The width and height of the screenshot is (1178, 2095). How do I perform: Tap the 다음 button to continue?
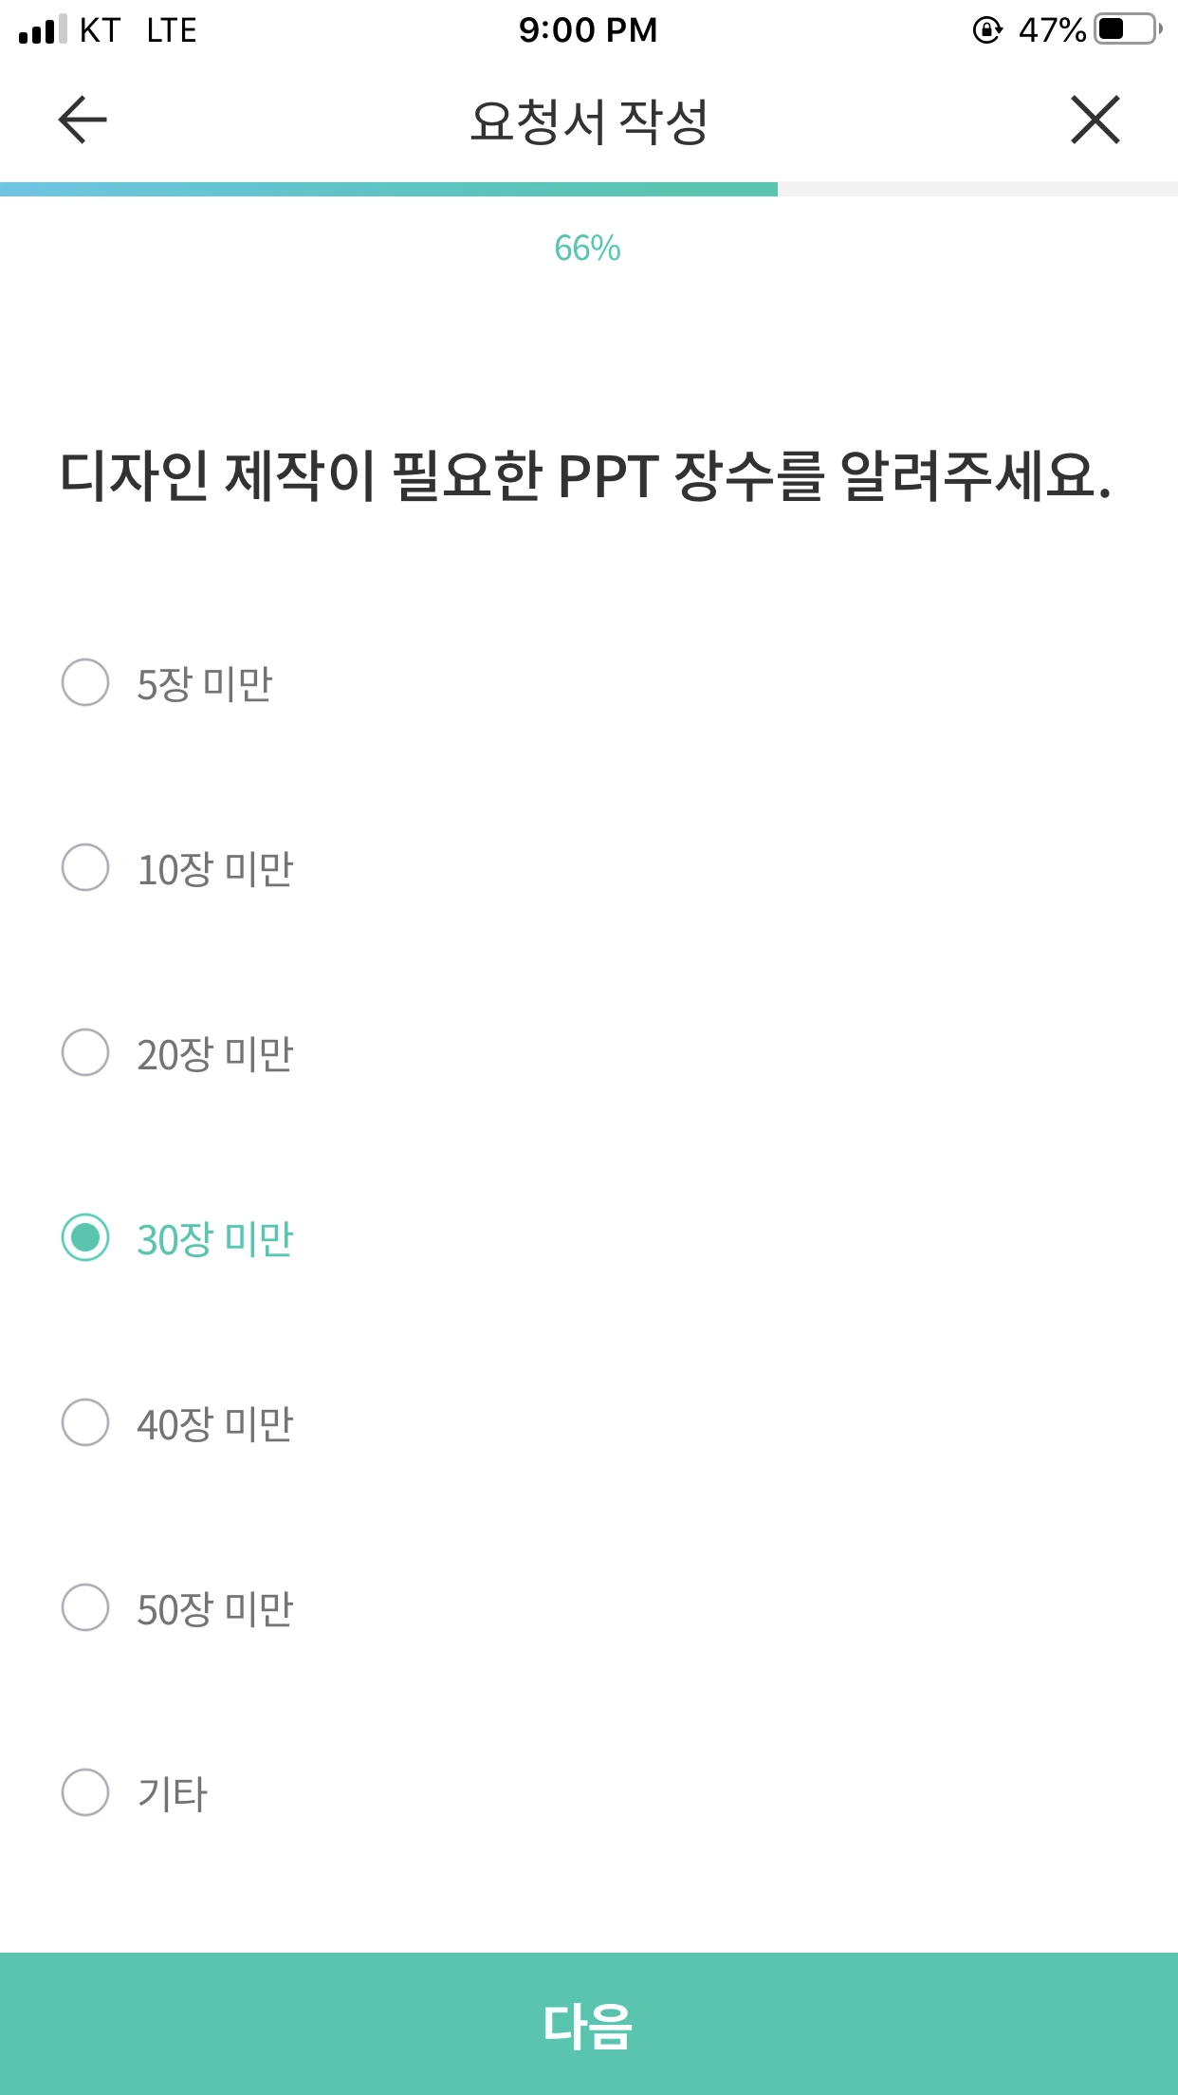(589, 2024)
